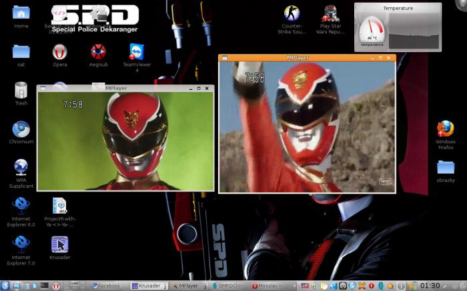This screenshot has width=467, height=291.
Task: Switch to the QMPDClient taskbar entry
Action: coord(229,286)
